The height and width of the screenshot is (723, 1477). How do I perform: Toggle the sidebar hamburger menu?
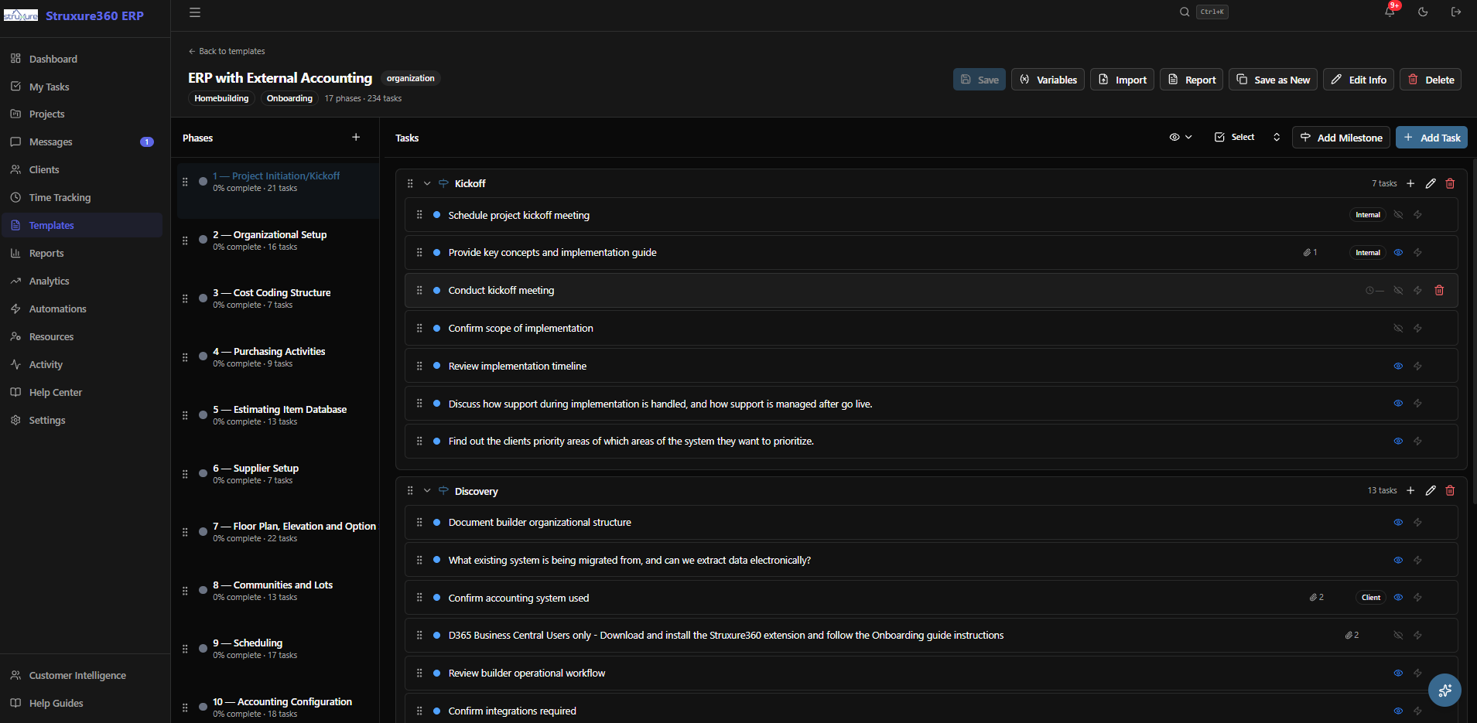[195, 12]
